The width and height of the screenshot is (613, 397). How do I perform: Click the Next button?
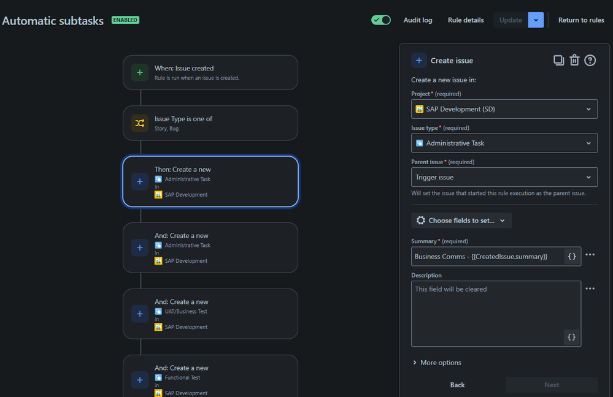[552, 385]
